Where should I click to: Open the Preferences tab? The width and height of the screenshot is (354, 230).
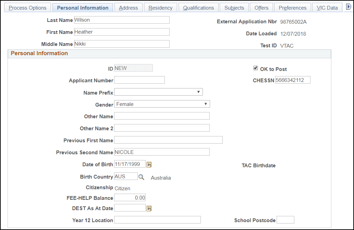[x=292, y=7]
